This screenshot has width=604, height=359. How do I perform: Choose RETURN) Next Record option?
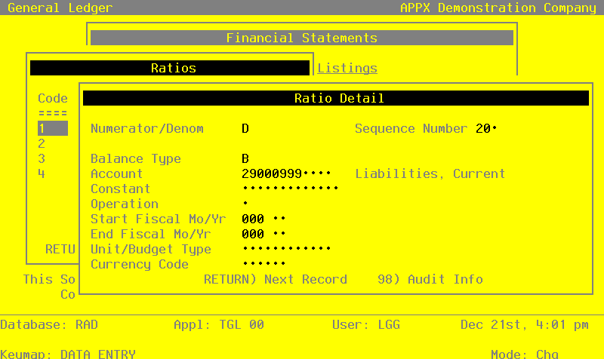tap(276, 279)
